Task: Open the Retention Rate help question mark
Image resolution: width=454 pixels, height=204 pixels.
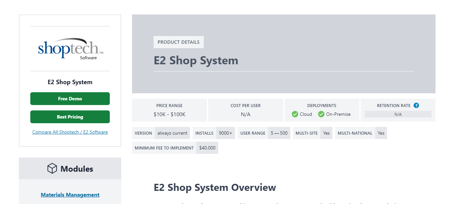Action: (x=417, y=105)
